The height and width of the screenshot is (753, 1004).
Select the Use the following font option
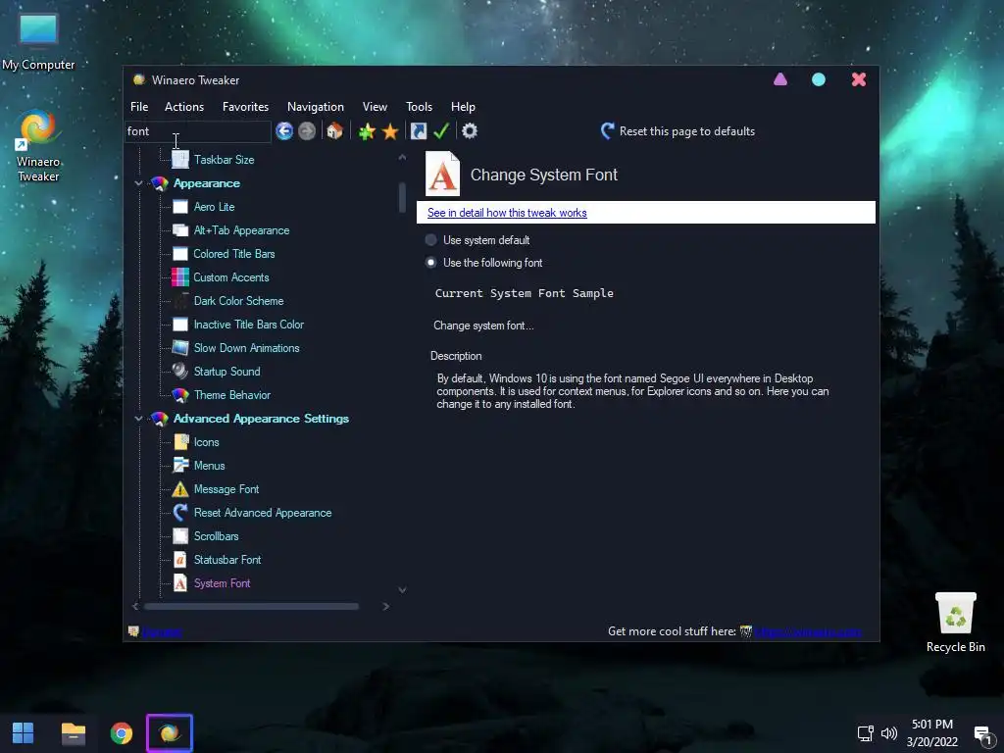point(431,263)
